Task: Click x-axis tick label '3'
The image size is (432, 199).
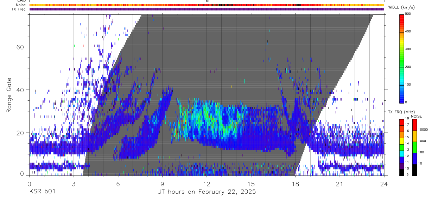Action: pyautogui.click(x=74, y=184)
